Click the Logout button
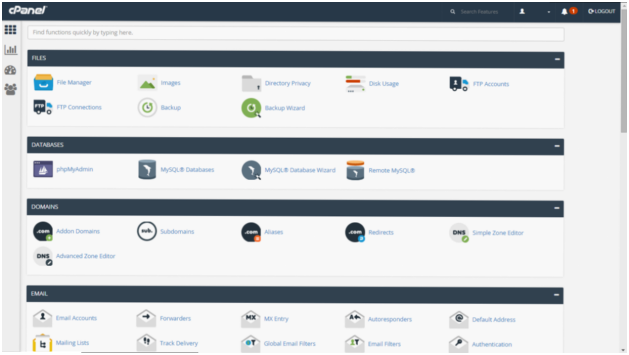This screenshot has height=355, width=629. (x=602, y=11)
